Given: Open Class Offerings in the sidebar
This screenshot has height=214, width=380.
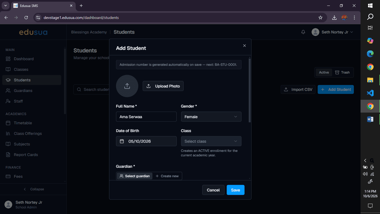Looking at the screenshot, I should click(32, 133).
